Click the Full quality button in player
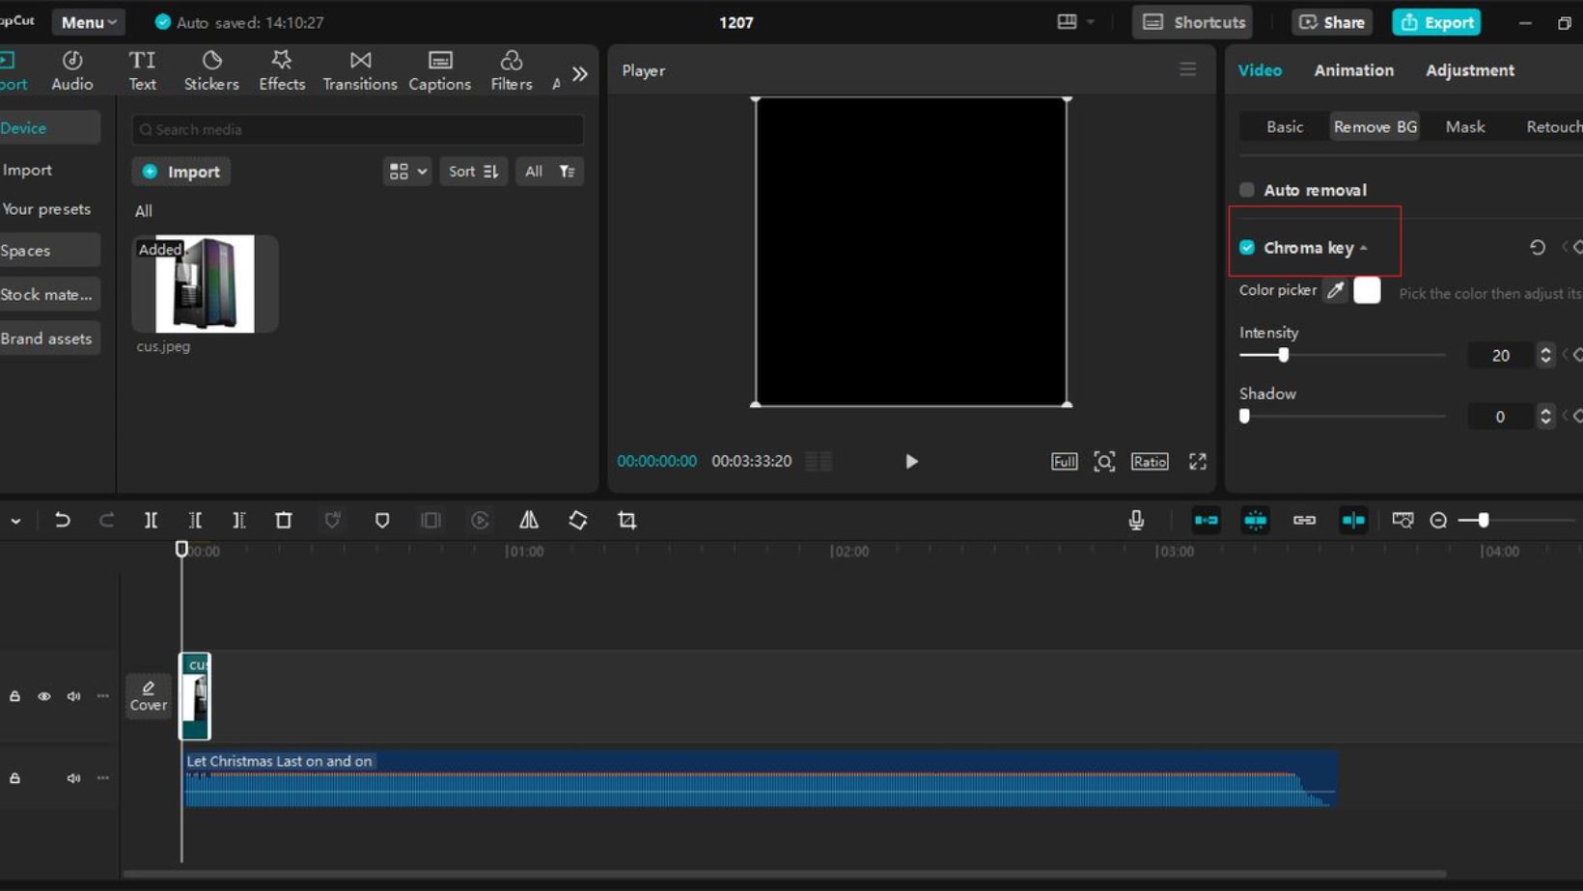Viewport: 1583px width, 891px height. pyautogui.click(x=1064, y=462)
